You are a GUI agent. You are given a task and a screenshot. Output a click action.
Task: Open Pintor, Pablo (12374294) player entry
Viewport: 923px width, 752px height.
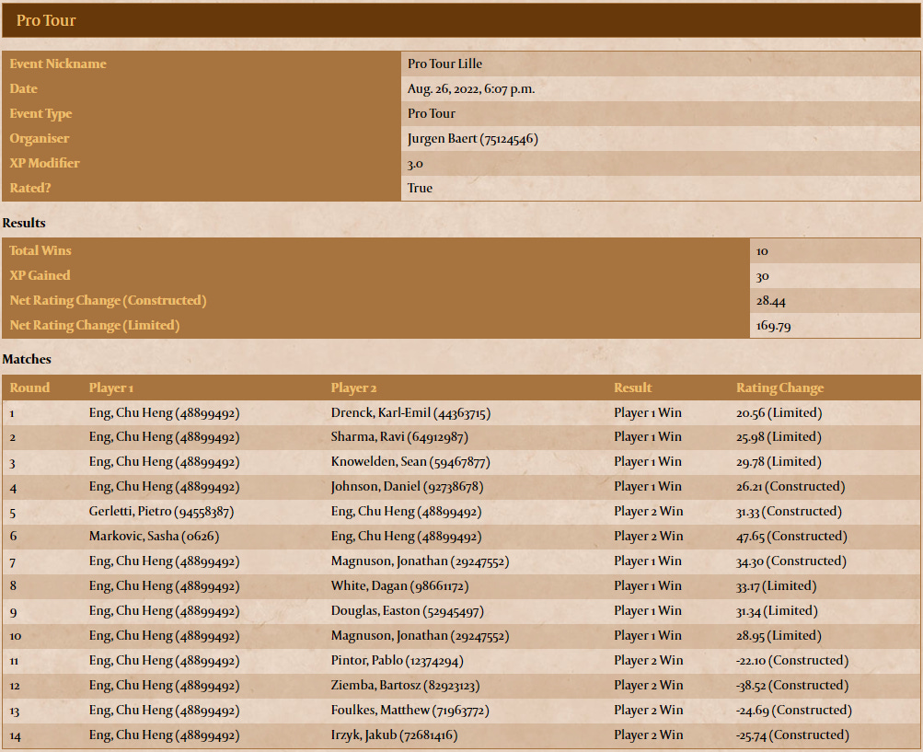[398, 661]
